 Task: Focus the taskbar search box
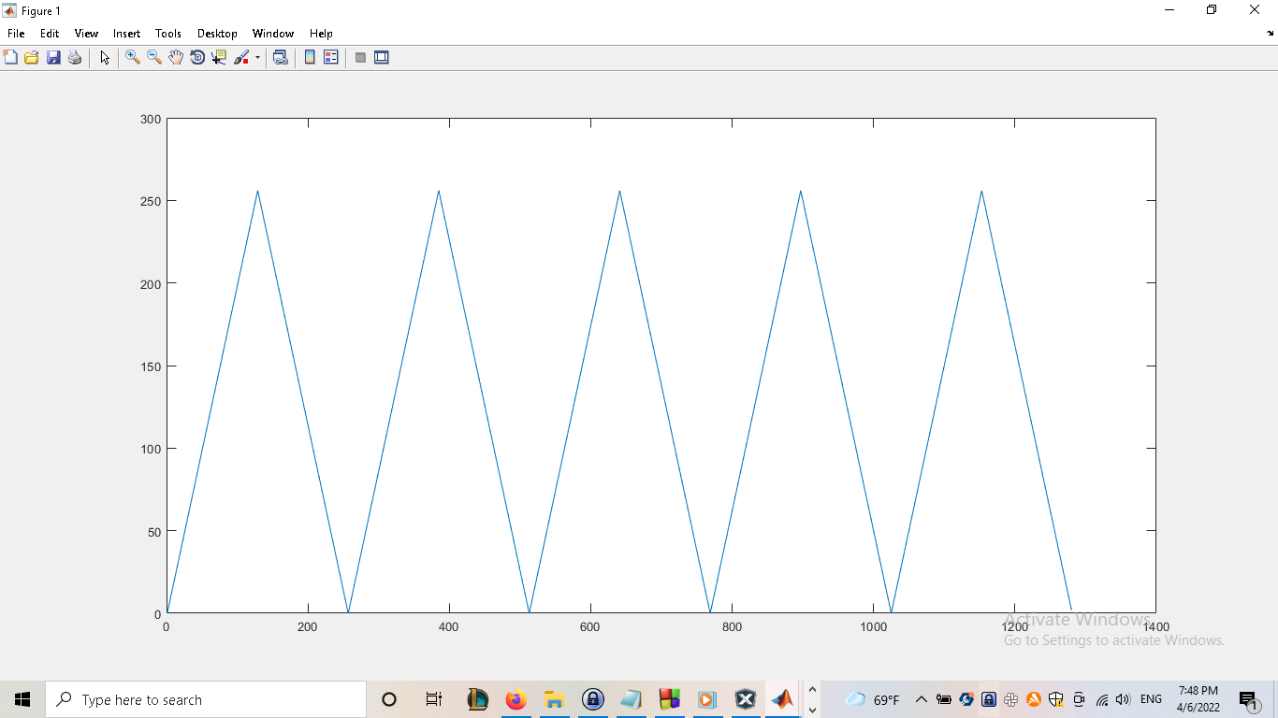206,699
